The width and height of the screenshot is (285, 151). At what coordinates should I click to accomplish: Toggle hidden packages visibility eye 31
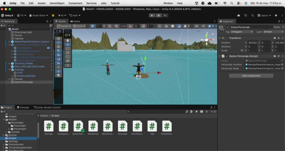[x=213, y=112]
